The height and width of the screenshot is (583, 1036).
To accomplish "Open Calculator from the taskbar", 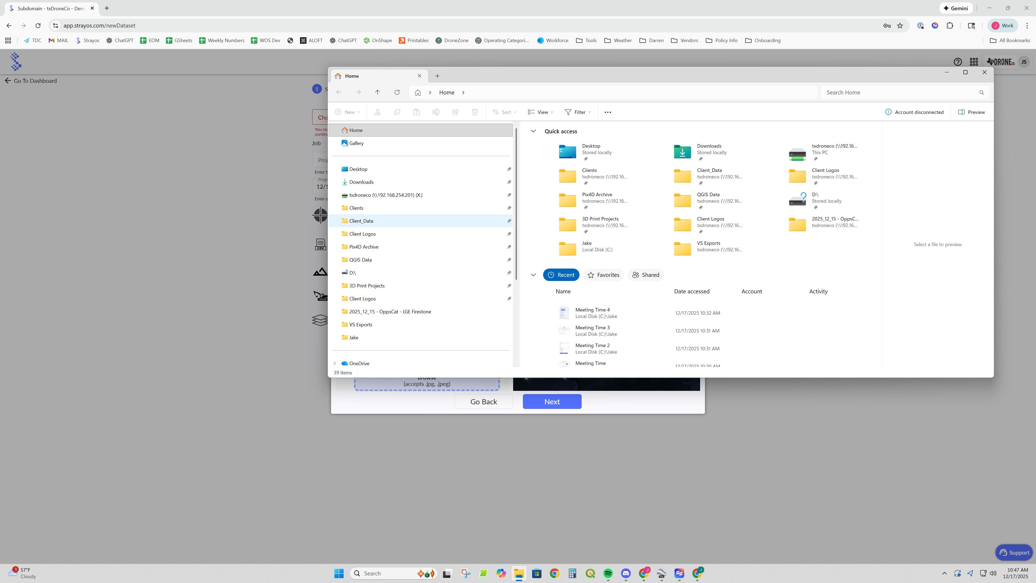I will click(x=572, y=573).
